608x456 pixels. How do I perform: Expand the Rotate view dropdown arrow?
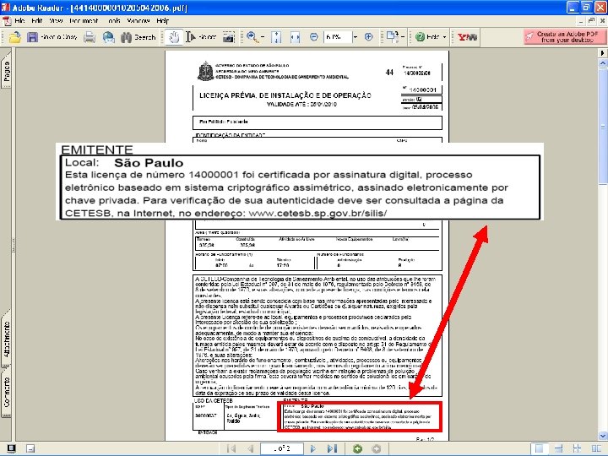[403, 37]
